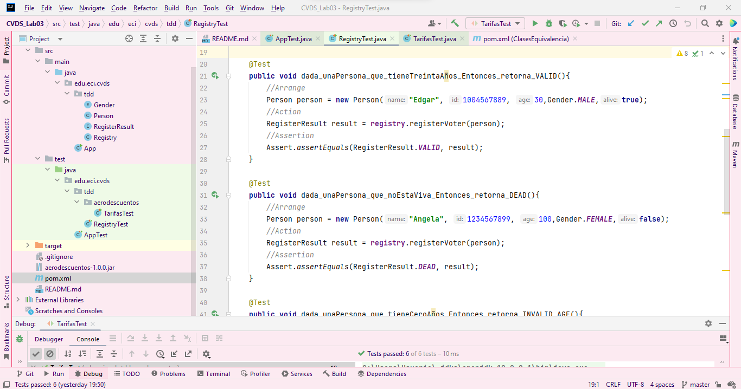Click the Git Commit checkmark icon
741x389 pixels.
(x=645, y=23)
